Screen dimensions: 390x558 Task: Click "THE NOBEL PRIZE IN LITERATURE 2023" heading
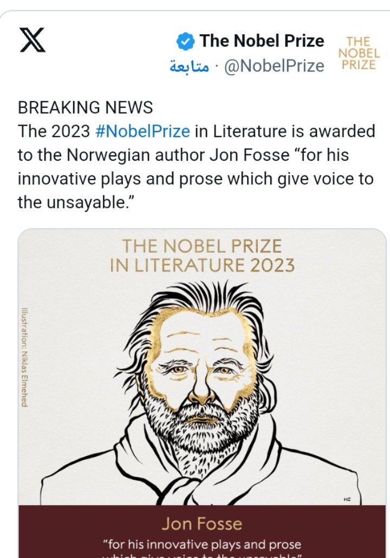coord(202,256)
